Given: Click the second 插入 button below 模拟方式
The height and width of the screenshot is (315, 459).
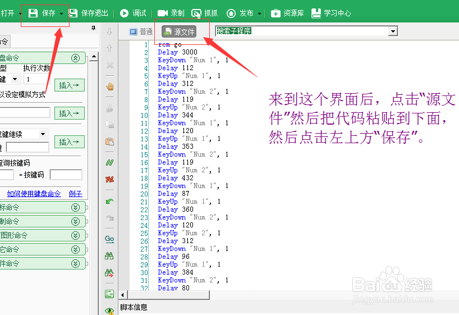Looking at the screenshot, I should point(70,113).
